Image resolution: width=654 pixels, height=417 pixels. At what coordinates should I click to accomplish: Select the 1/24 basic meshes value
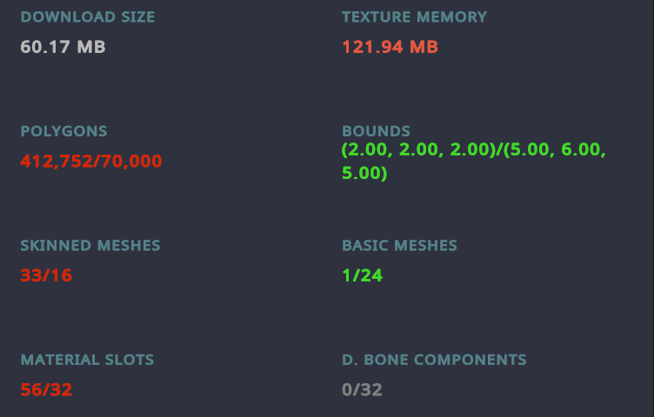362,275
